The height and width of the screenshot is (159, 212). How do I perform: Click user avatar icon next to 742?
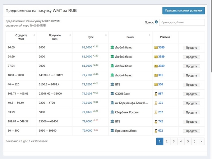156,121
